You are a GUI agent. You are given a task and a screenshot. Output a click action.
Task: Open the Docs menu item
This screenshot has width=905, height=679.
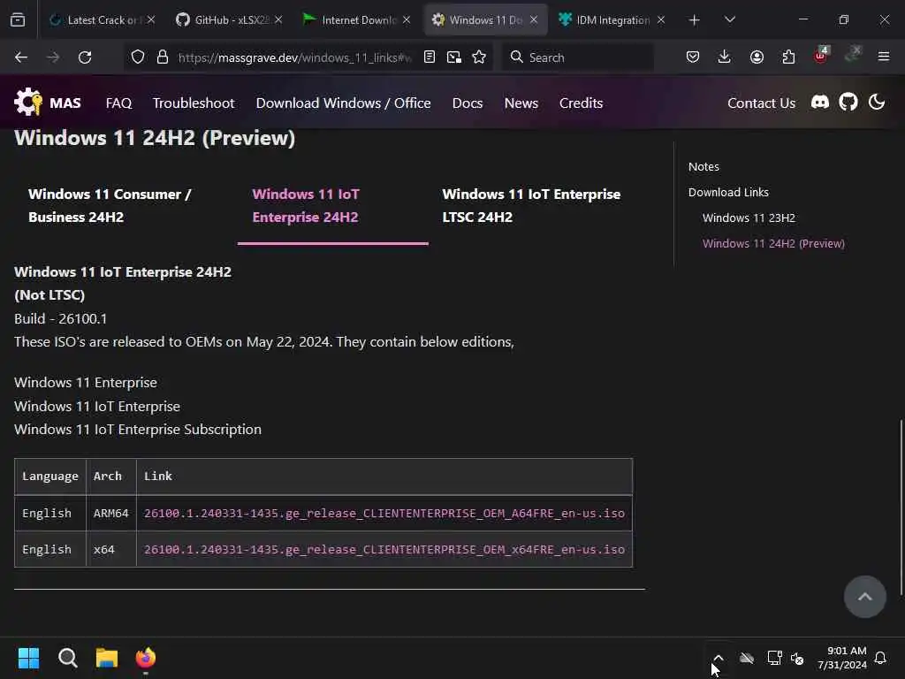[468, 103]
